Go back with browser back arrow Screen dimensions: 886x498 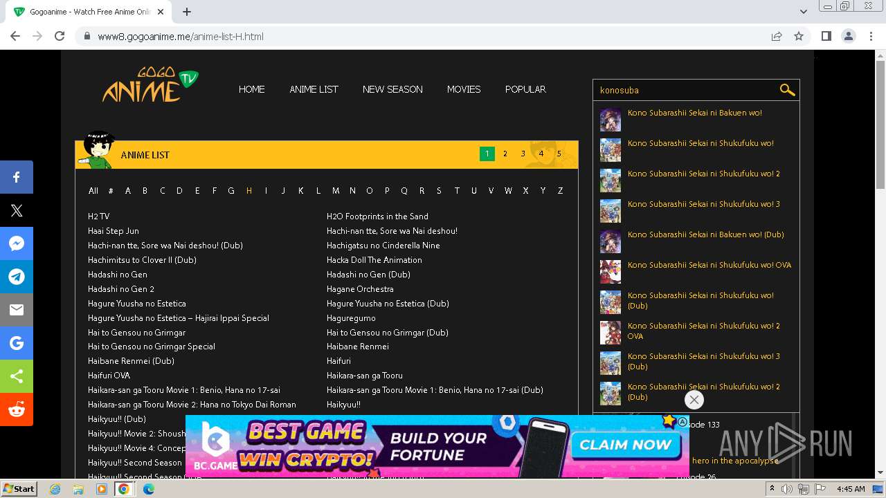15,36
